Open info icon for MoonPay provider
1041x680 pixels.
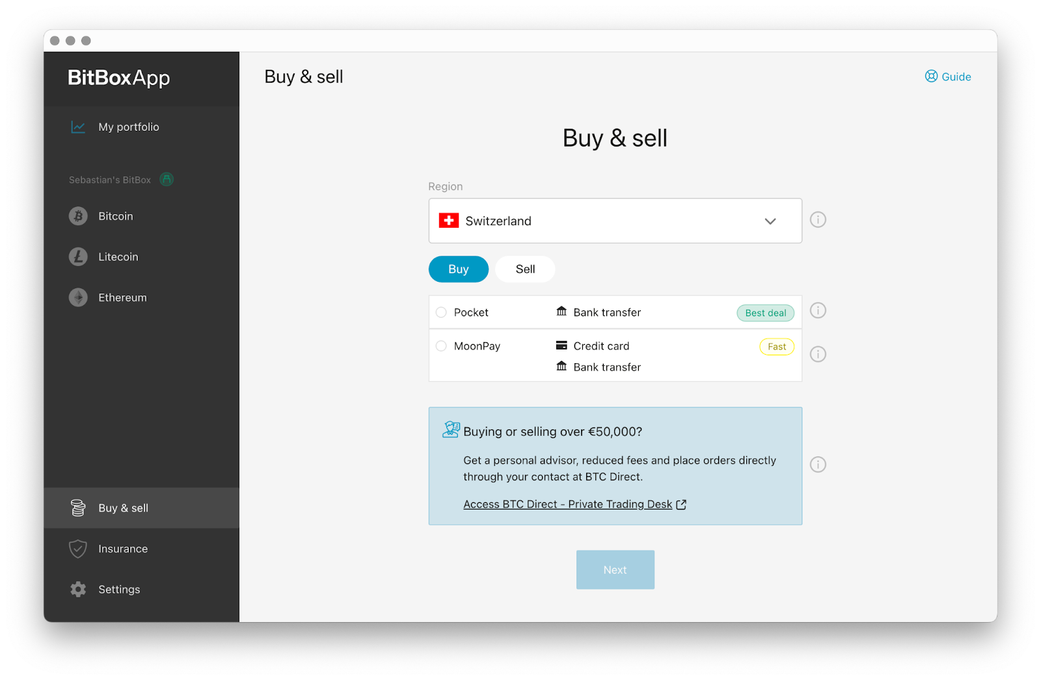[x=818, y=354]
